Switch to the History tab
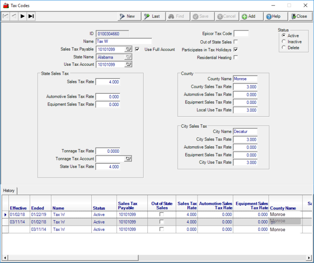This screenshot has height=263, width=314. click(x=9, y=190)
